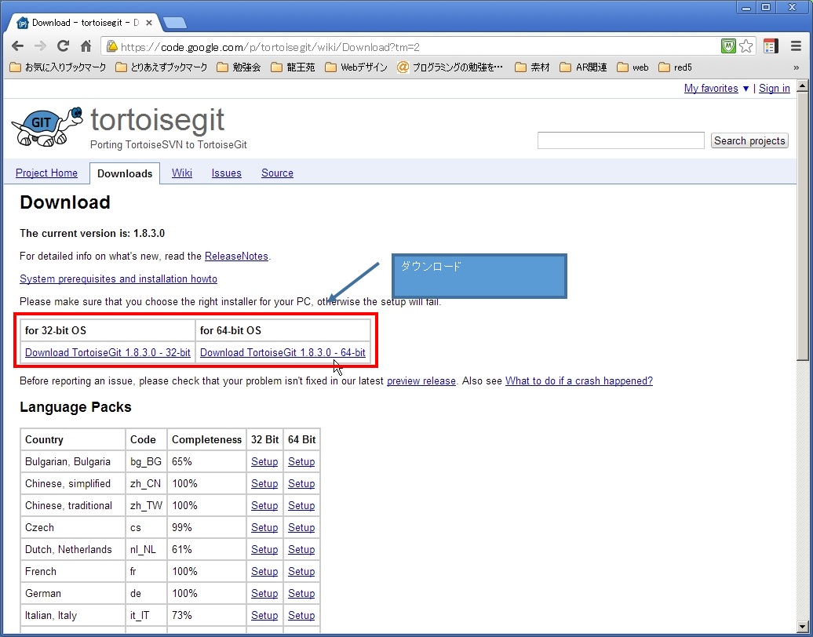813x637 pixels.
Task: Click the green extension icon in address bar
Action: pos(728,46)
